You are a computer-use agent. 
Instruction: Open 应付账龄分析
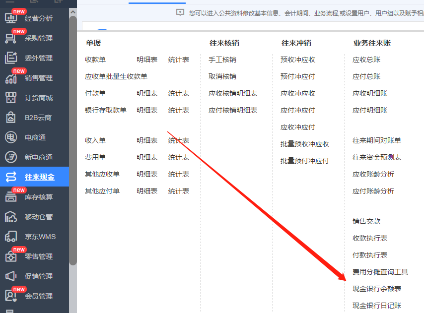click(373, 191)
